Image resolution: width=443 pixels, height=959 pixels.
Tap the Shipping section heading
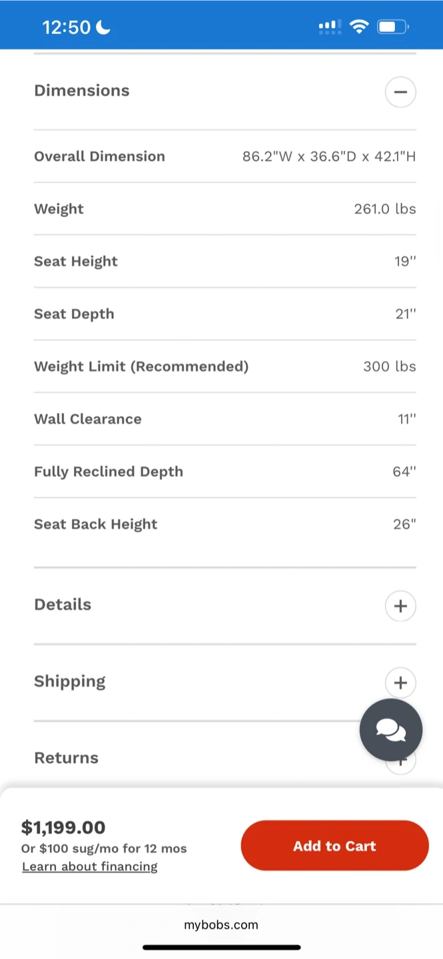coord(70,681)
